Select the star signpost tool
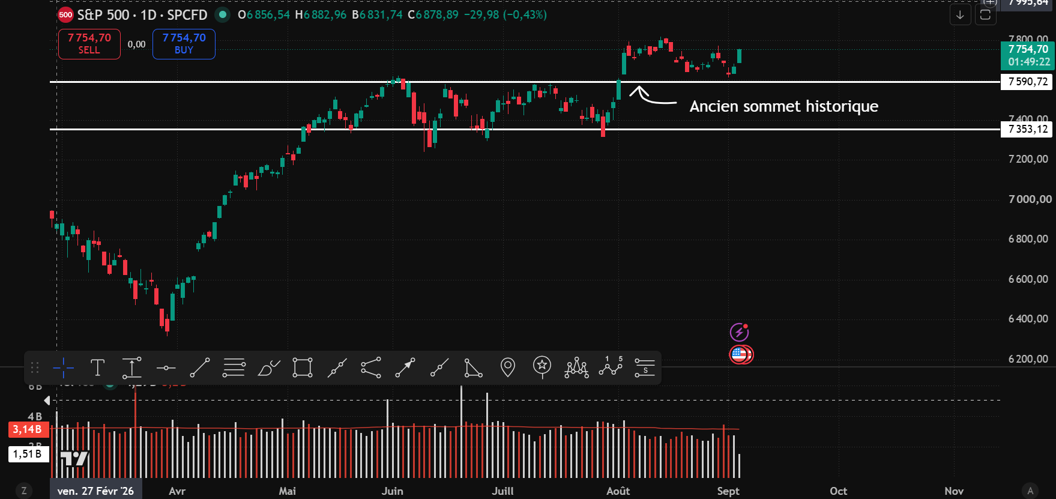 coord(542,367)
